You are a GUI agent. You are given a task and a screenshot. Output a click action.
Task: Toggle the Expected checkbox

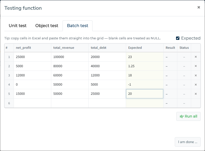178,38
